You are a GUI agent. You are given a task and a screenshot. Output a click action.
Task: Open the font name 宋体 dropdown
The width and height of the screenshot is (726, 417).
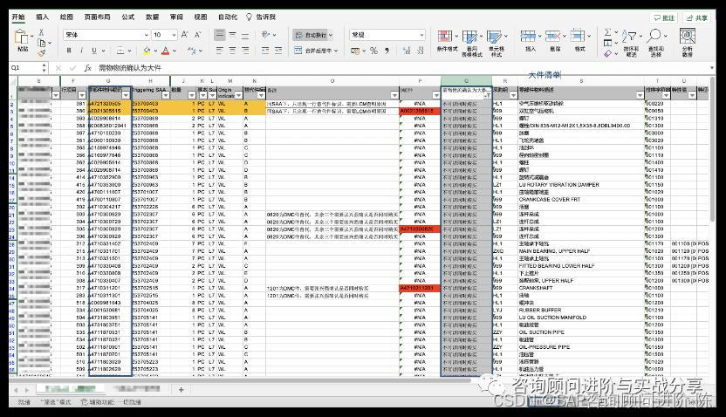(147, 35)
